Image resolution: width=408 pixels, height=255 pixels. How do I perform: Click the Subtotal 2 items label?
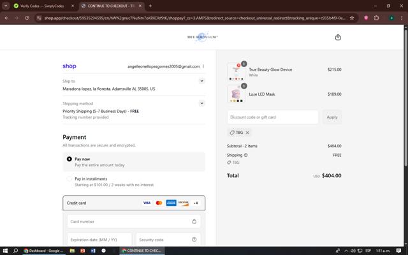(242, 146)
